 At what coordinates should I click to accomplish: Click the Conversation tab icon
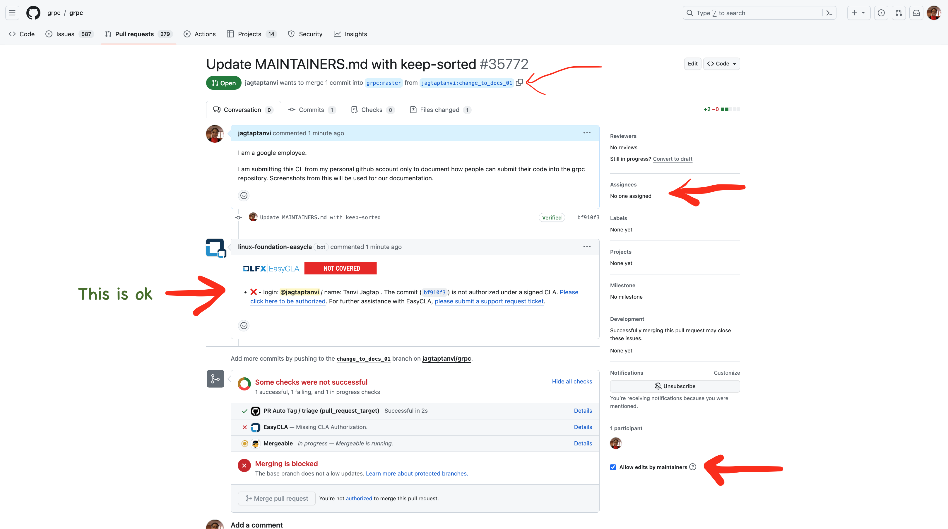217,109
